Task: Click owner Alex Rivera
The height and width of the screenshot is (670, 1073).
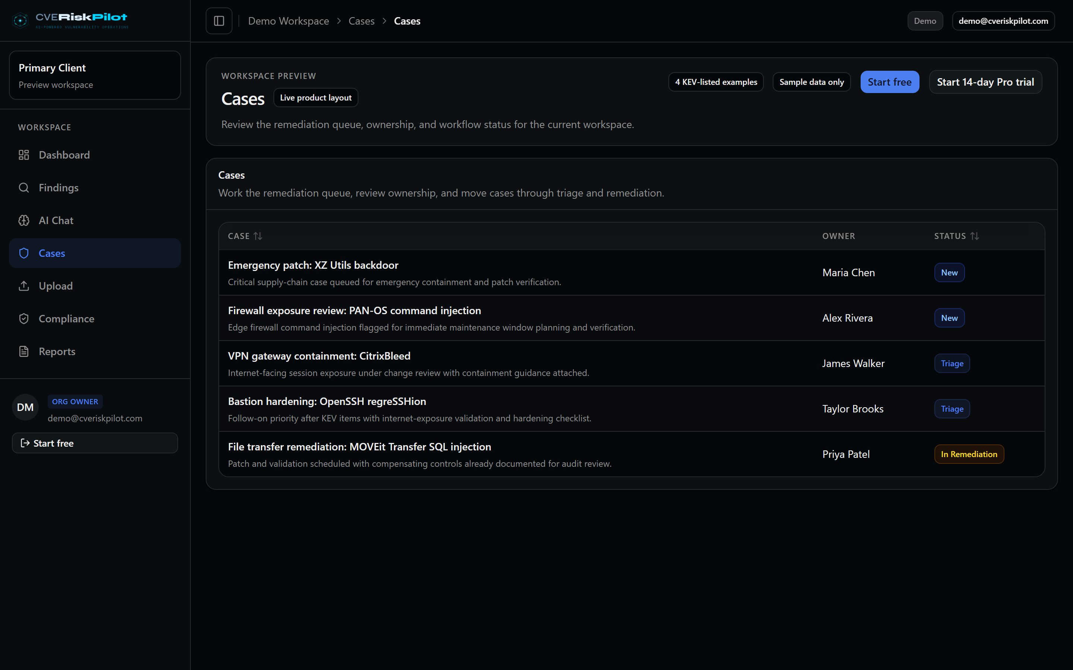Action: point(847,318)
